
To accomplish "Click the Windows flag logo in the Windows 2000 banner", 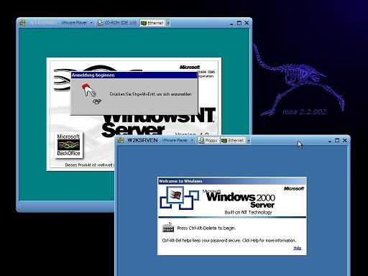I will 175,195.
